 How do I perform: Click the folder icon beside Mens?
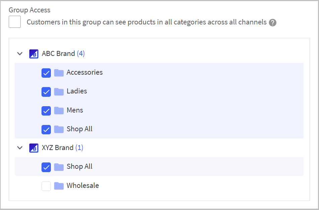(59, 110)
